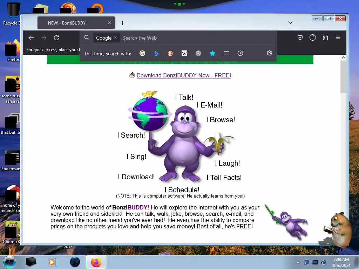The height and width of the screenshot is (269, 359).
Task: Click the 'I E-Mail!' text
Action: (x=210, y=105)
